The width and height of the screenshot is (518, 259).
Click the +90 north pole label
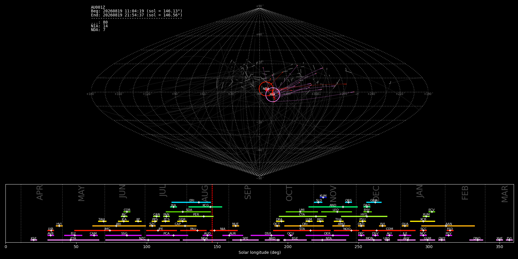(260, 6)
